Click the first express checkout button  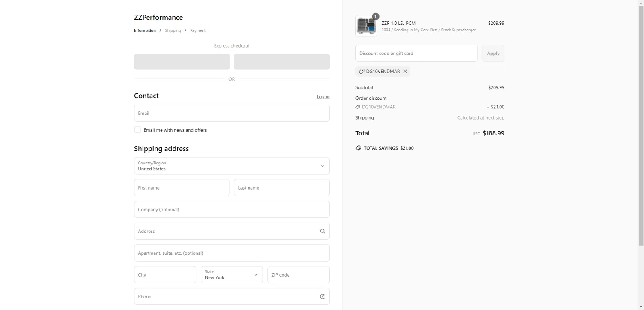182,62
